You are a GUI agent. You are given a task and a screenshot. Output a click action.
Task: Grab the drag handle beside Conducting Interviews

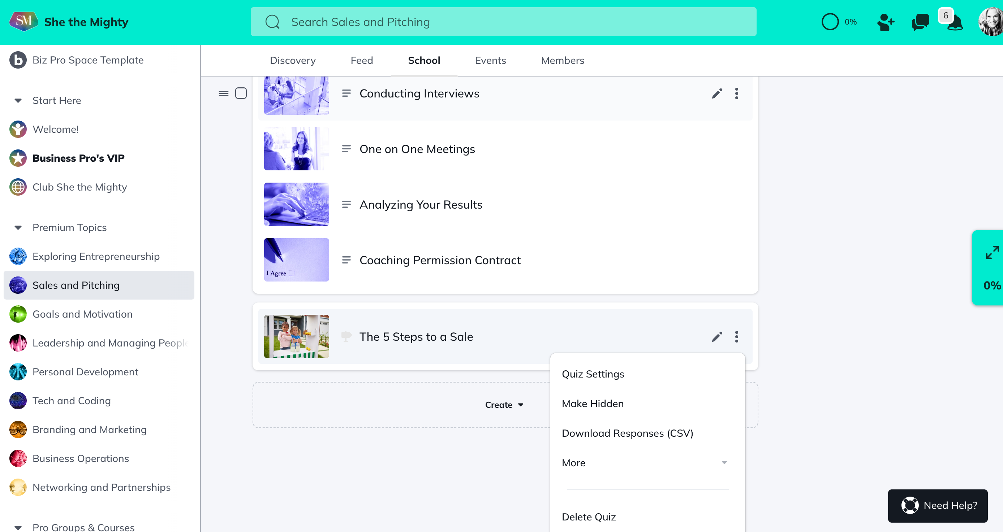224,94
